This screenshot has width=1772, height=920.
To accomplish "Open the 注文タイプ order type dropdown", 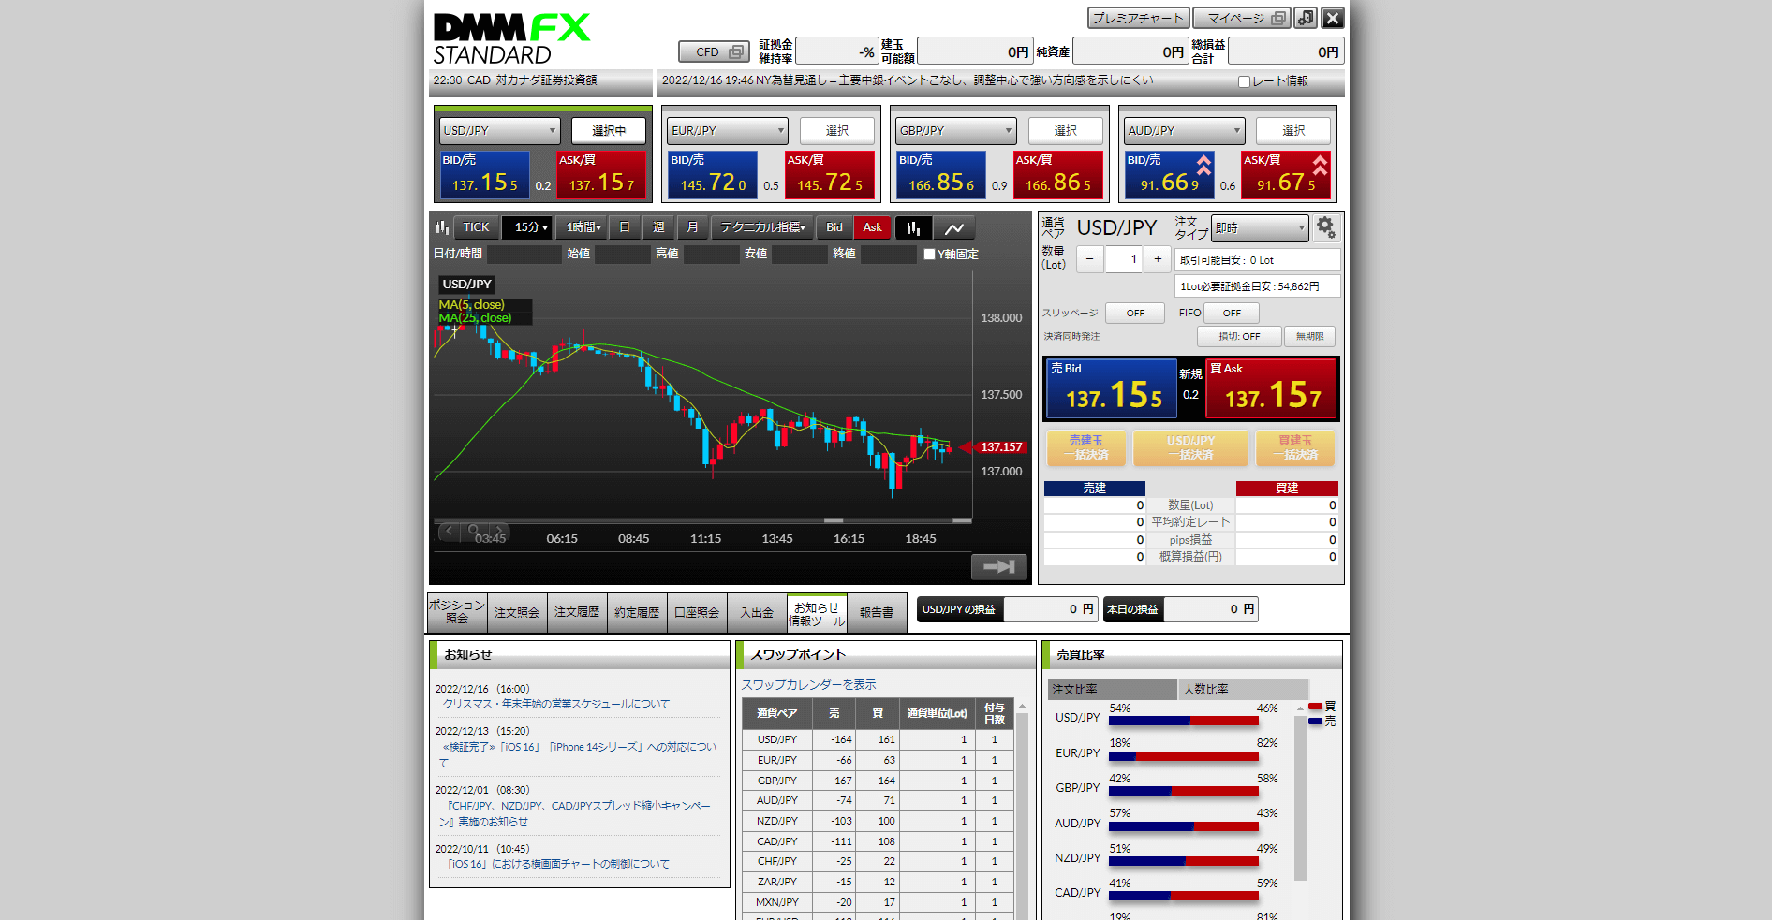I will coord(1260,228).
